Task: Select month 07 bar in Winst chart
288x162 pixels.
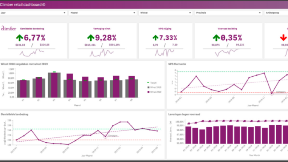Action: click(x=116, y=86)
